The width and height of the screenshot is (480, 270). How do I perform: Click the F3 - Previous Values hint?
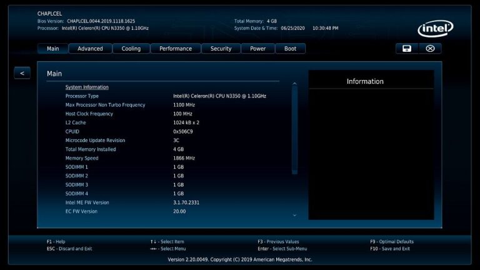[x=278, y=242]
